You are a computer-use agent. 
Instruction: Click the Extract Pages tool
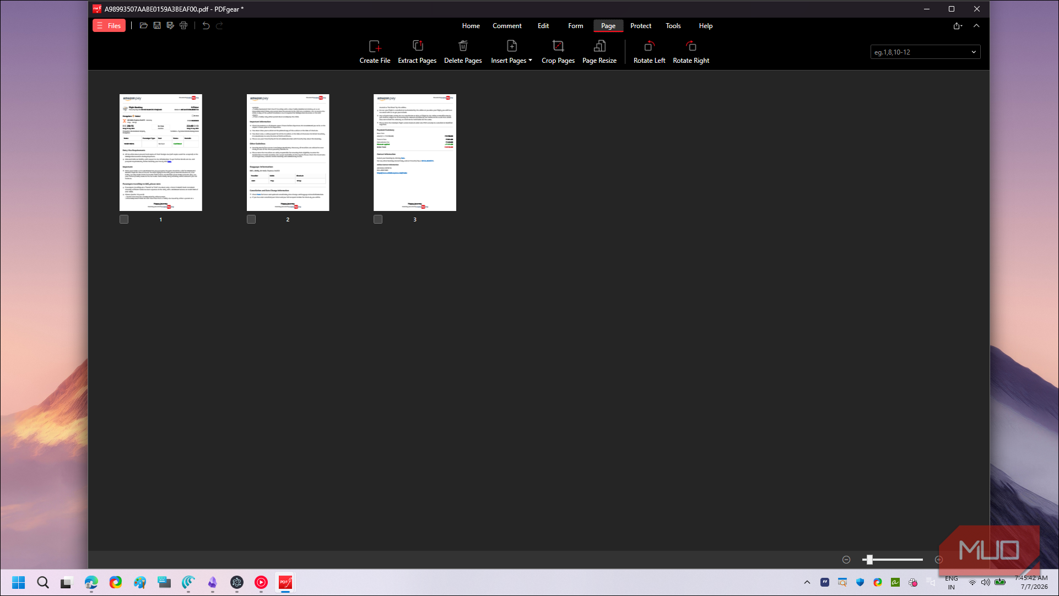(x=417, y=52)
